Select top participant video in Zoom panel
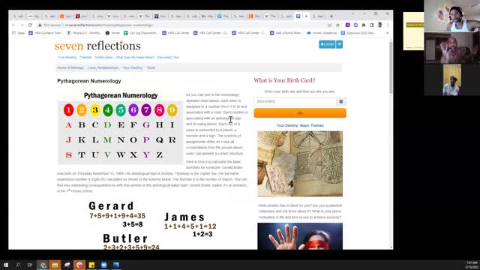 pyautogui.click(x=451, y=16)
